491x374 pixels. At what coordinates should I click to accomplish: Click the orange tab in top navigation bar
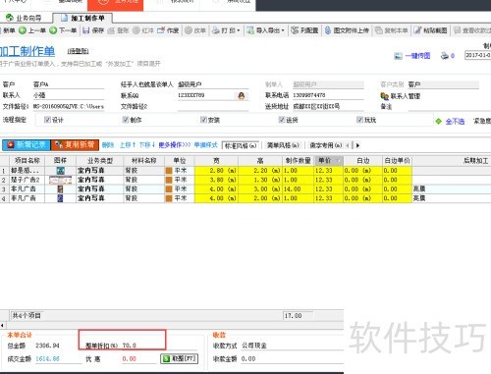coord(115,5)
